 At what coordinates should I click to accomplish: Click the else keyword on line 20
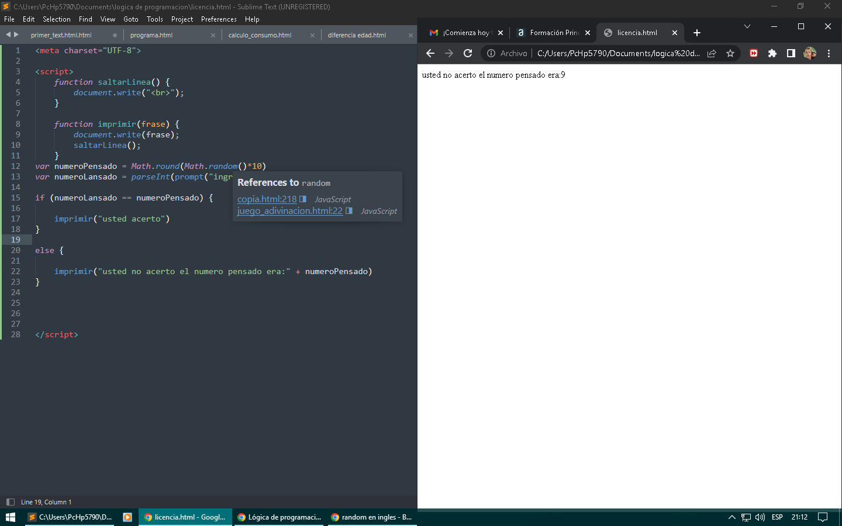pos(44,250)
